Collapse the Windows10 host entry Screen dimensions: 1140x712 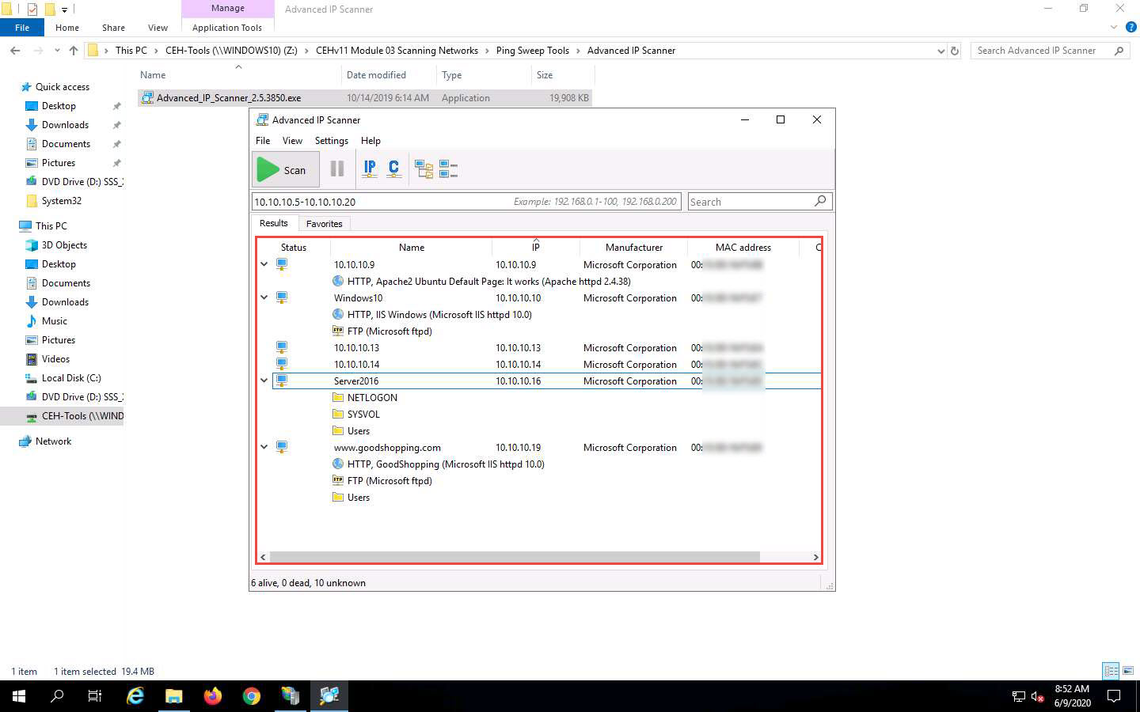click(x=264, y=297)
